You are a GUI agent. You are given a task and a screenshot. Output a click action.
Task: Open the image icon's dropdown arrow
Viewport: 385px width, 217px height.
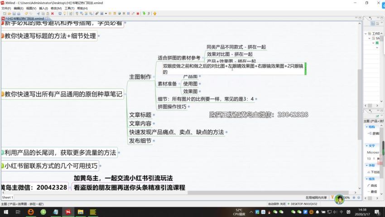tap(106, 14)
